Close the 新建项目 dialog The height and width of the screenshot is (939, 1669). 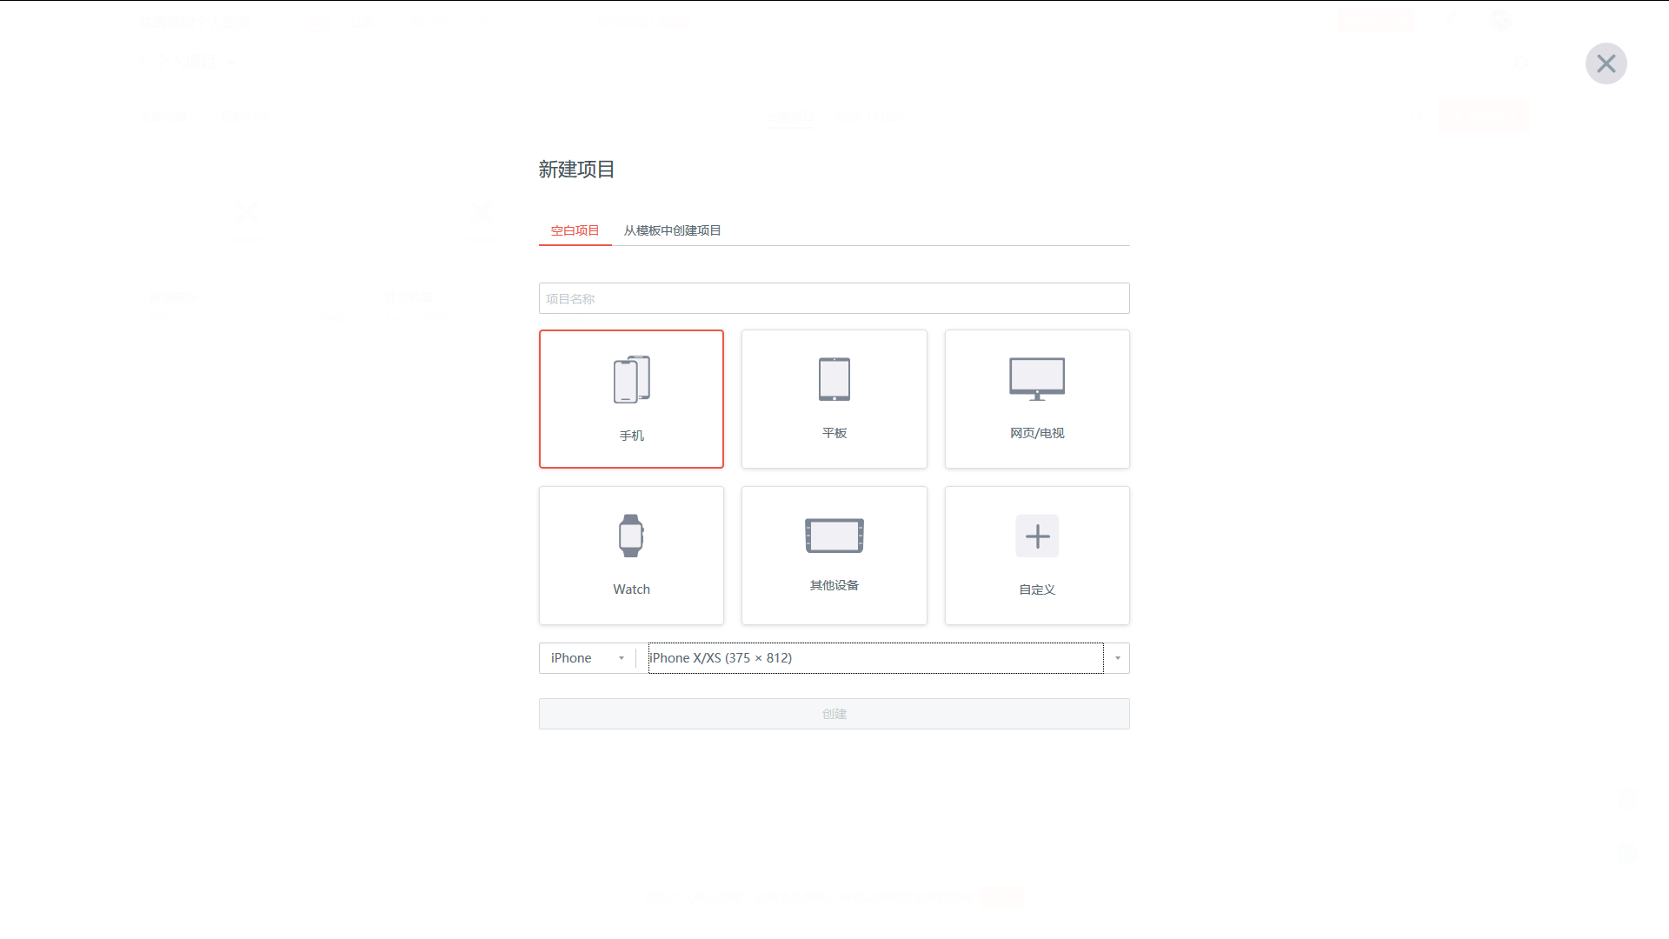[x=1606, y=63]
